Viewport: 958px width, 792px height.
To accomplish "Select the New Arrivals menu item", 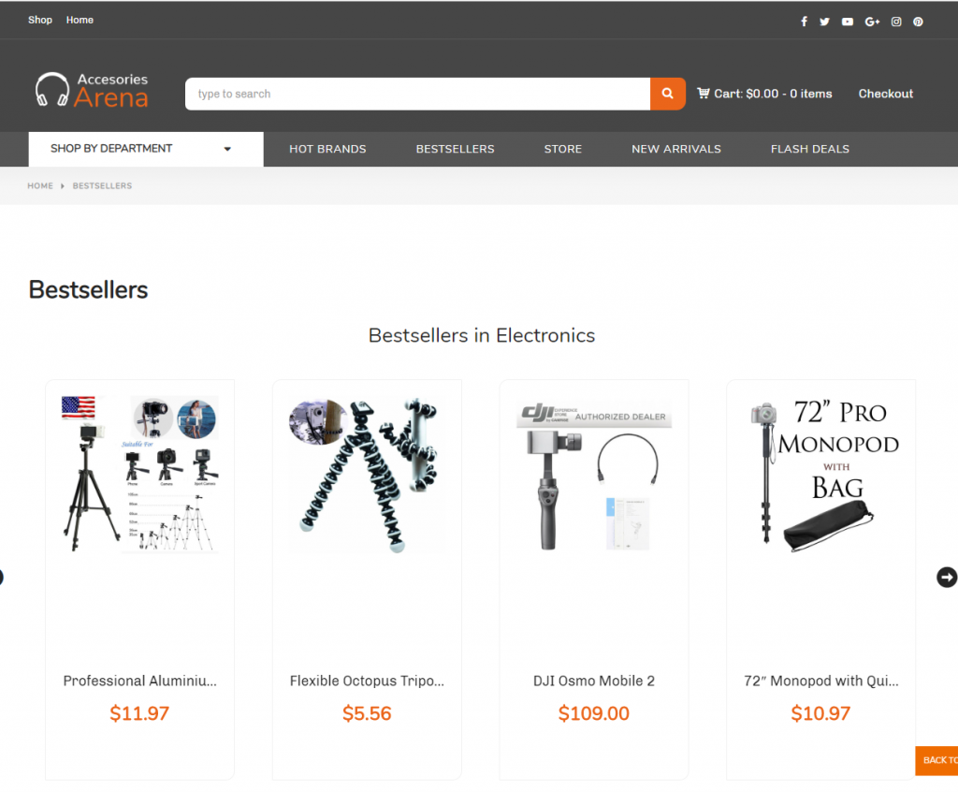I will pos(675,149).
